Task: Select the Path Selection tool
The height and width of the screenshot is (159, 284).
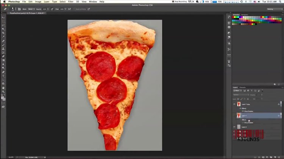Action: 3,80
